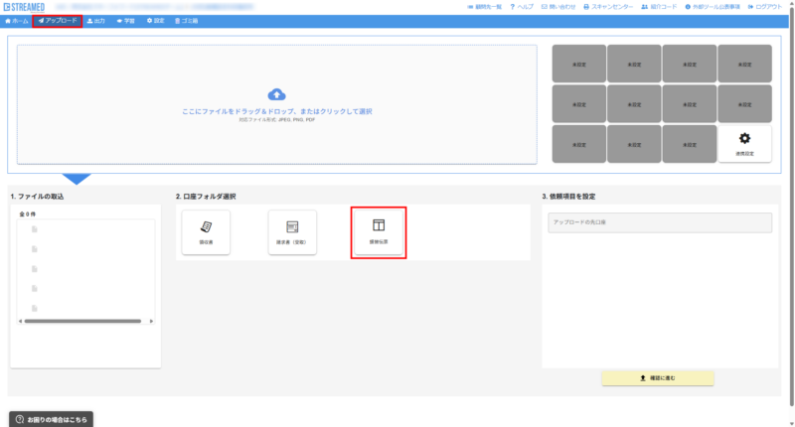Image resolution: width=795 pixels, height=427 pixels.
Task: Click the cloud upload icon
Action: tap(276, 94)
